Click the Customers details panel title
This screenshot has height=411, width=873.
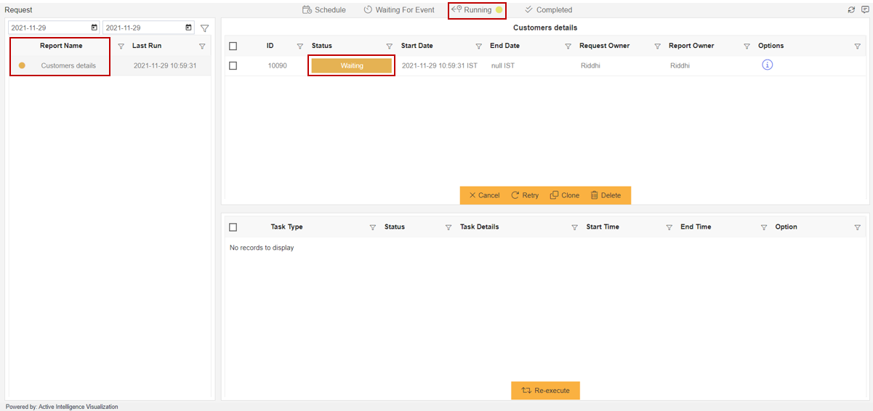545,28
